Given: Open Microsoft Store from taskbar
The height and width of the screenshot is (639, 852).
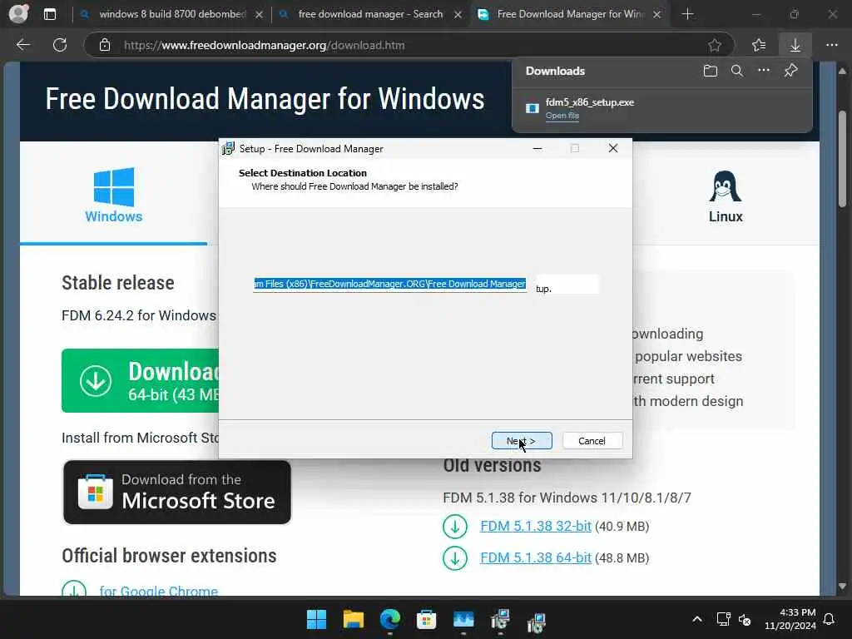Looking at the screenshot, I should [427, 619].
